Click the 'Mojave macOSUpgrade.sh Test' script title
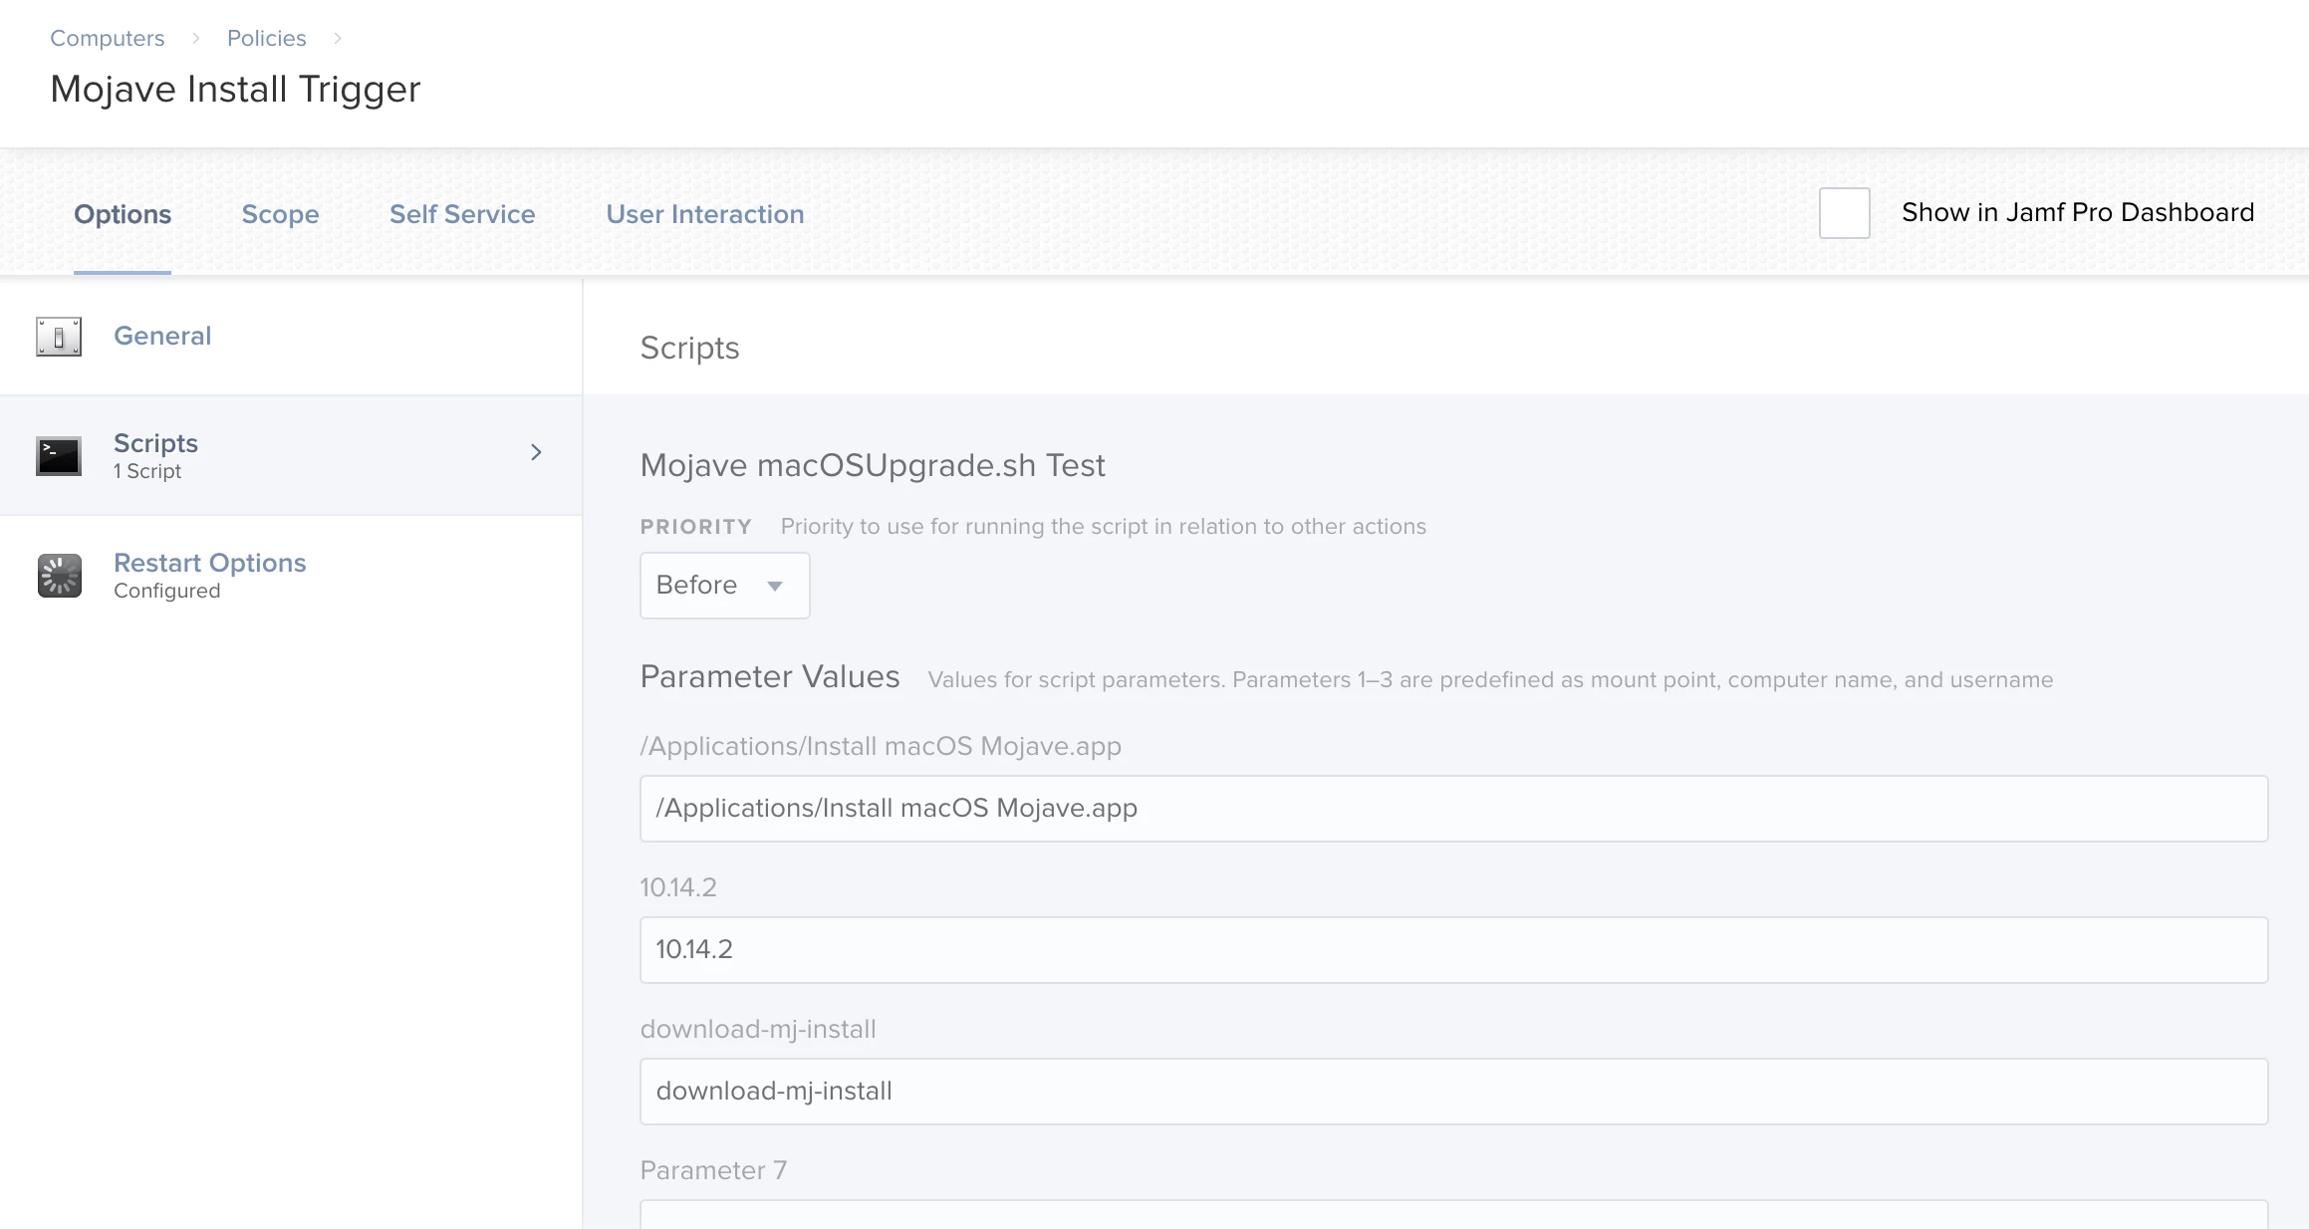Viewport: 2309px width, 1229px height. click(x=873, y=465)
